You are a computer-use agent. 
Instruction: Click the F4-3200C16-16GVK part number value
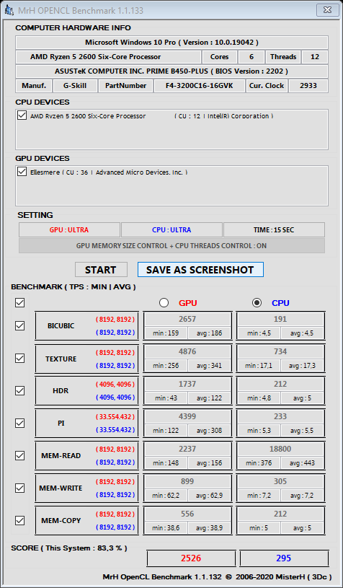[199, 86]
